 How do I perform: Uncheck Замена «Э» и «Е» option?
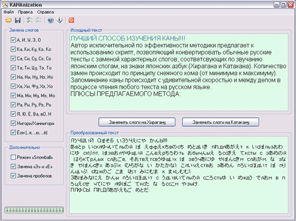(x=13, y=166)
